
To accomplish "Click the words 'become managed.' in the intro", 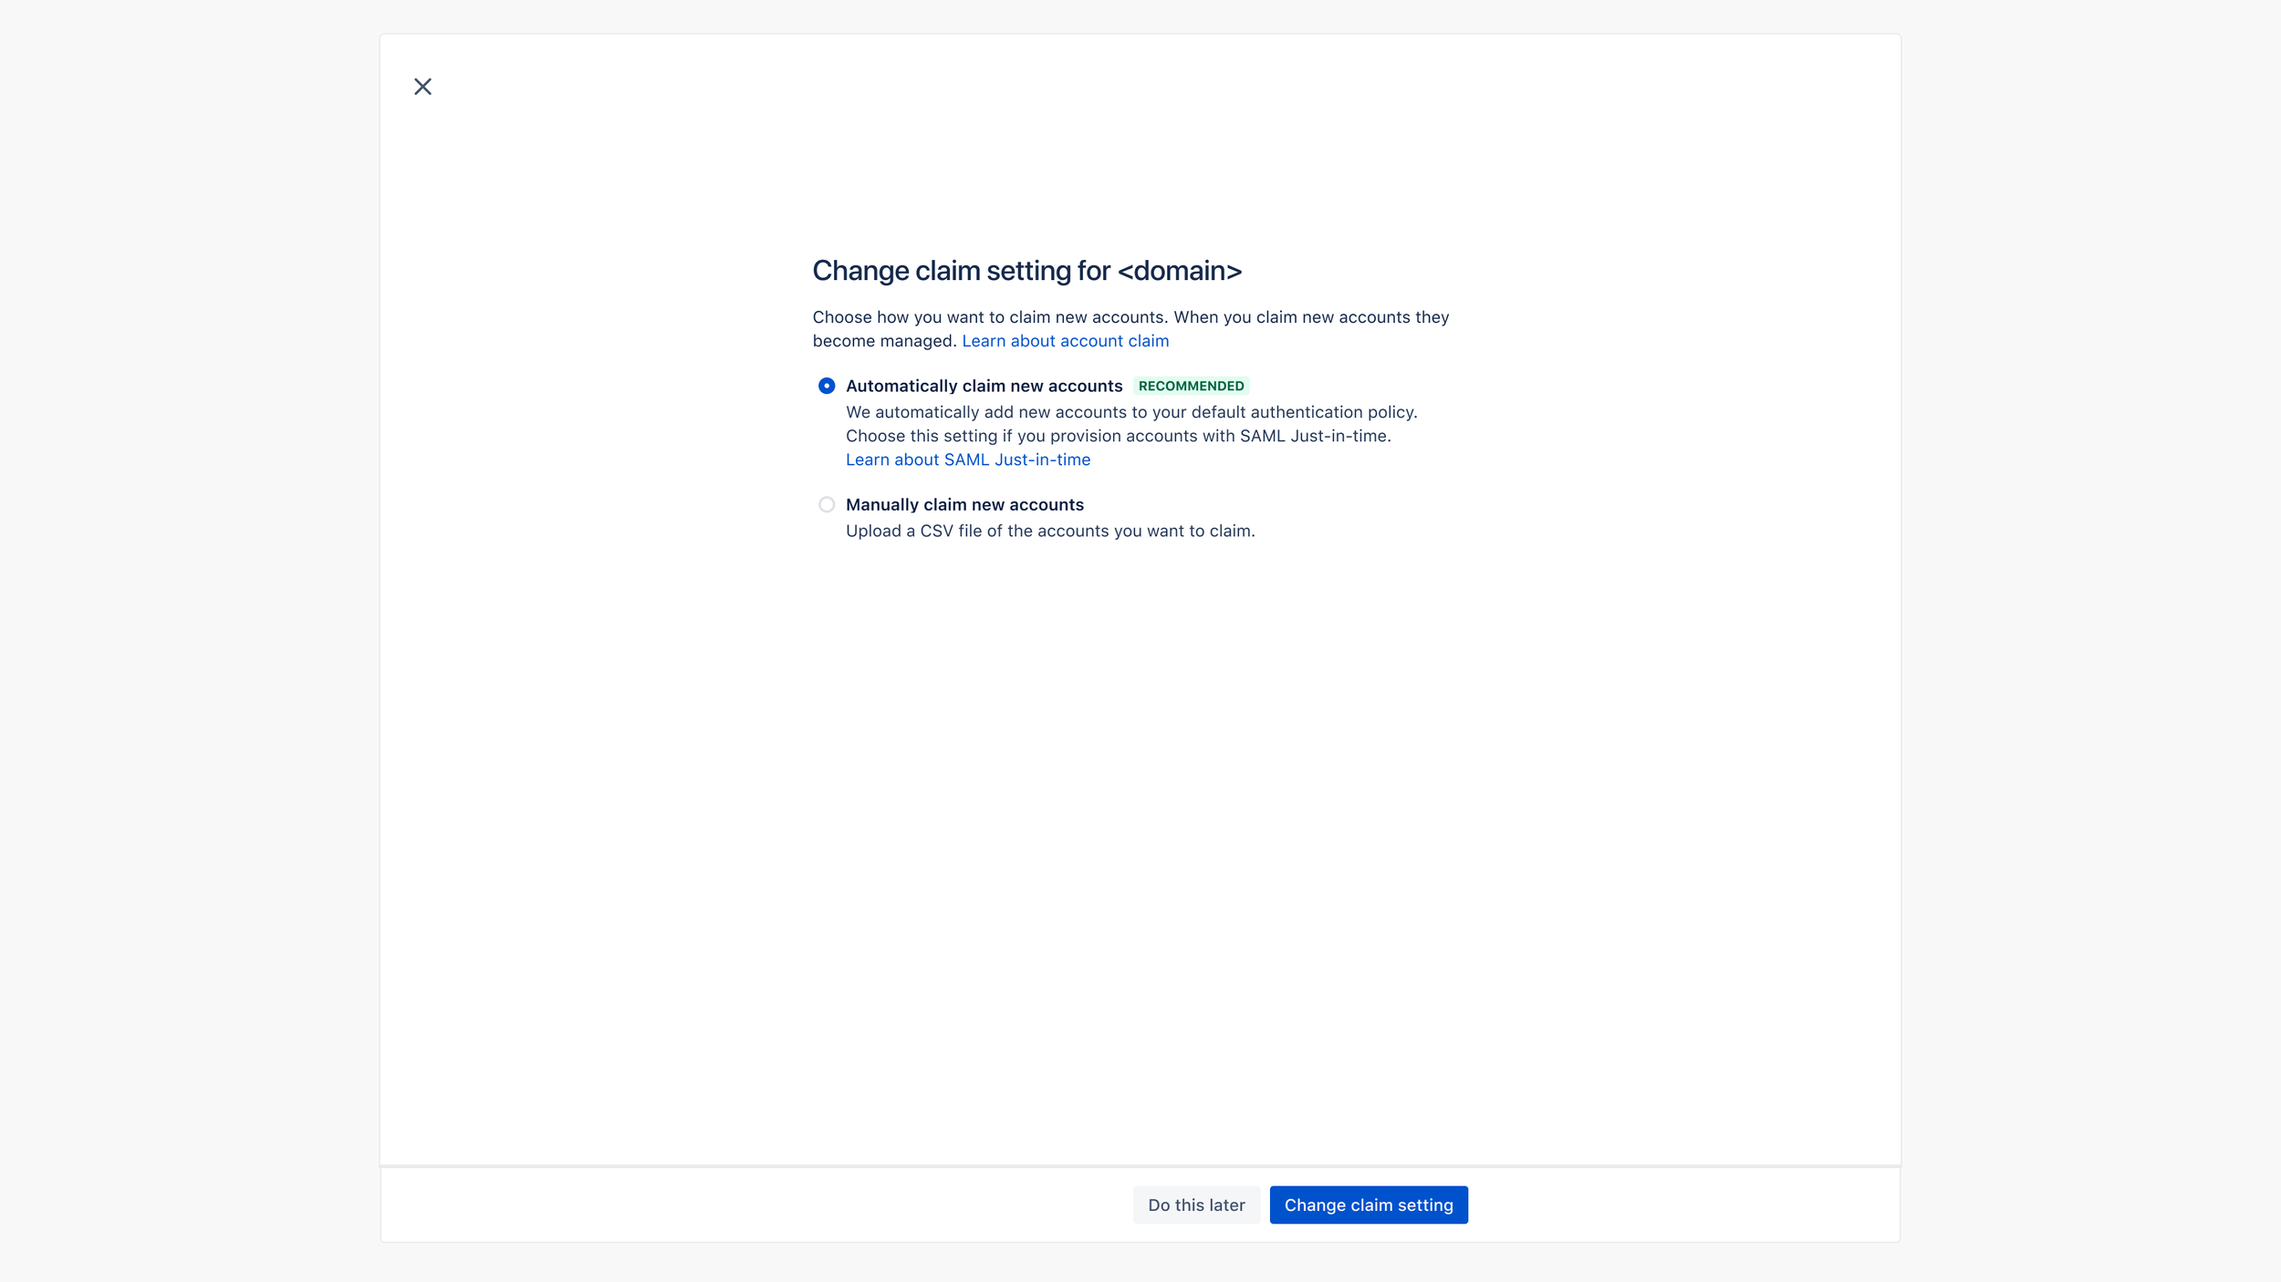I will coord(883,341).
